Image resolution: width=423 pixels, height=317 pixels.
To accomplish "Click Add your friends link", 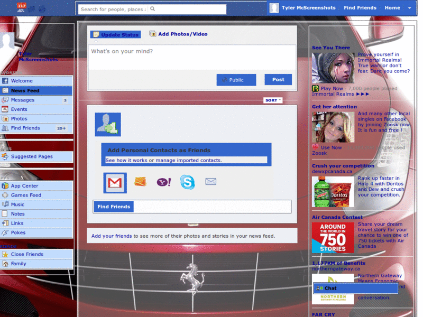I will click(x=112, y=236).
